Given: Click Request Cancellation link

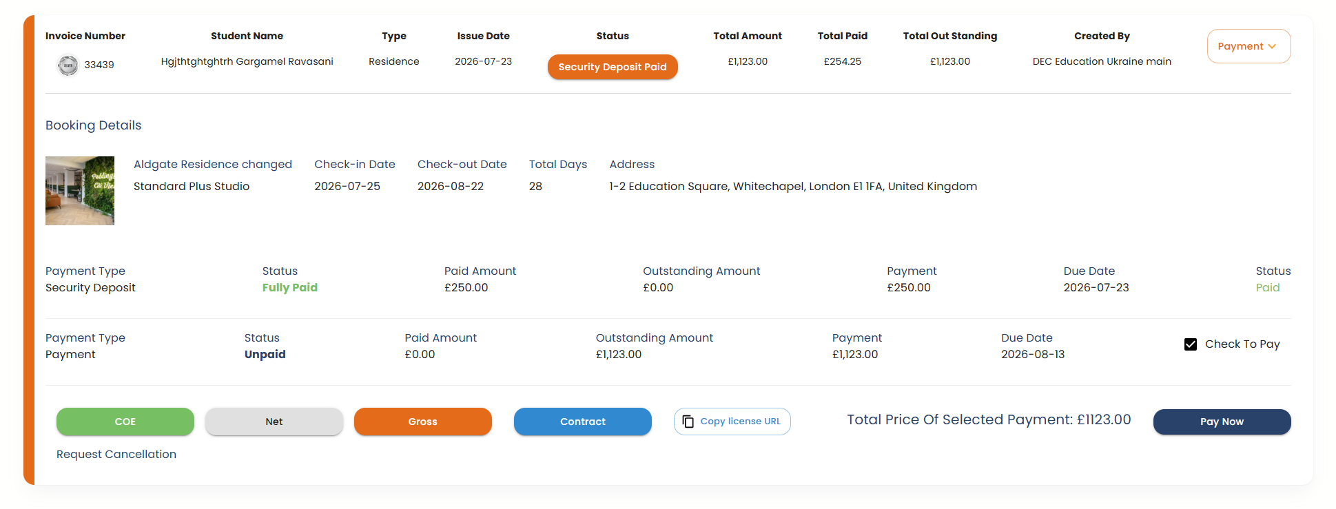Looking at the screenshot, I should point(116,455).
